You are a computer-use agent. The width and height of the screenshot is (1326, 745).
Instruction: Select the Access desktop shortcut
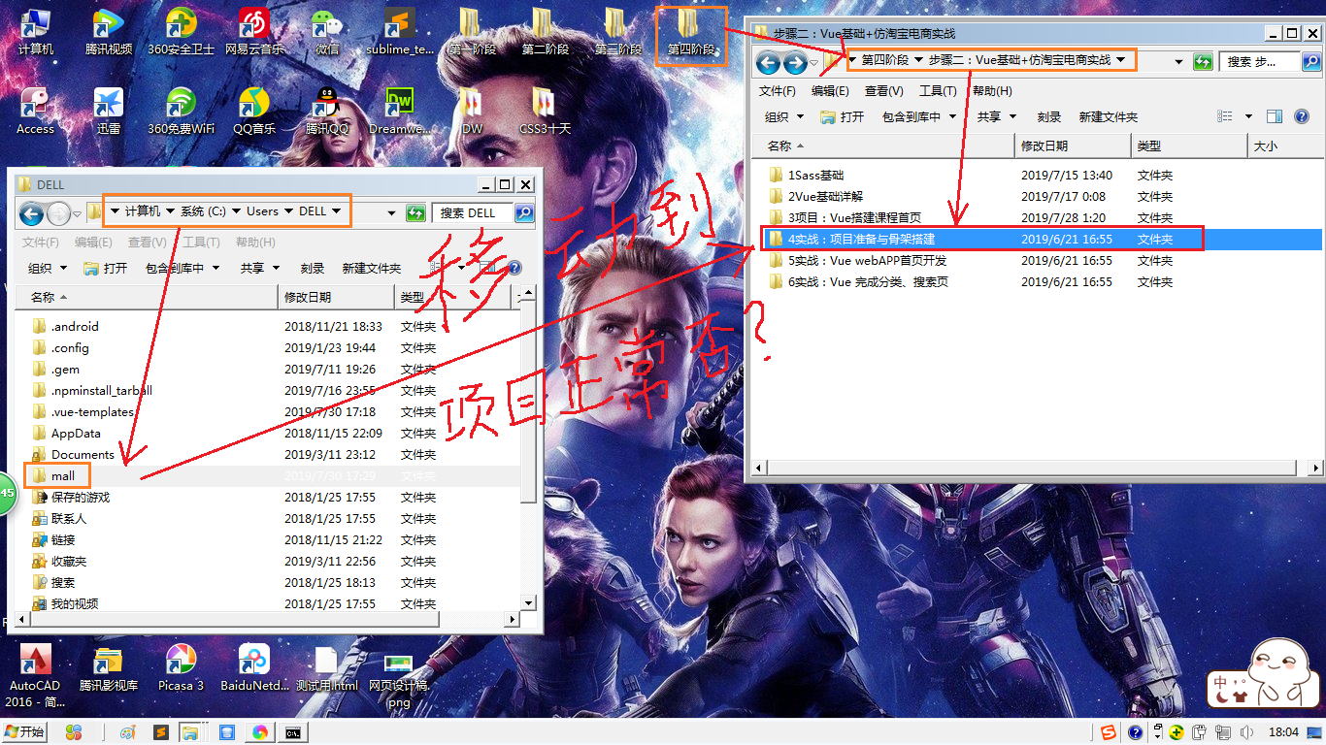(35, 111)
